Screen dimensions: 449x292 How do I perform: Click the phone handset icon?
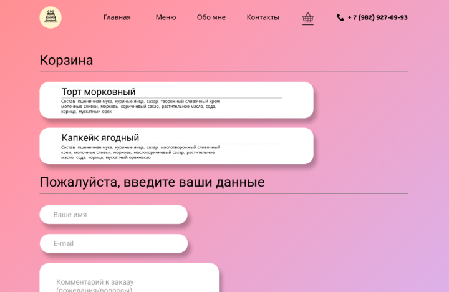click(340, 17)
